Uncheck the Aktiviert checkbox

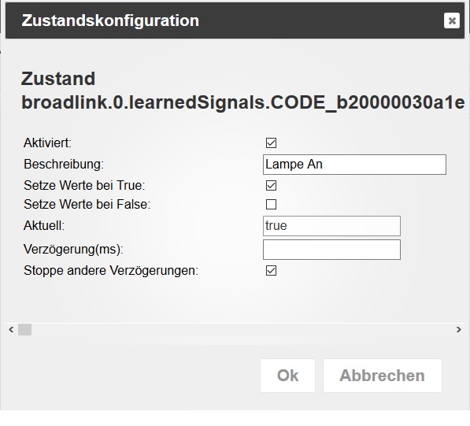(271, 143)
